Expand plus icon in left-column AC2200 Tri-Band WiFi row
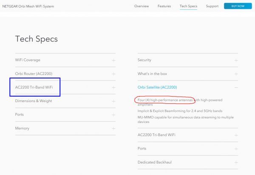255x175 pixels. coord(113,88)
